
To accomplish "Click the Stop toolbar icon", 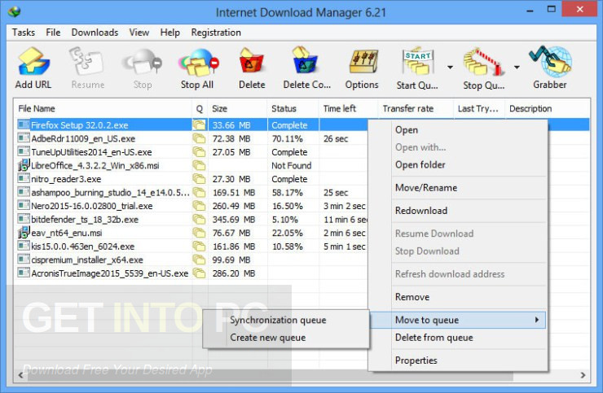I will pyautogui.click(x=143, y=68).
